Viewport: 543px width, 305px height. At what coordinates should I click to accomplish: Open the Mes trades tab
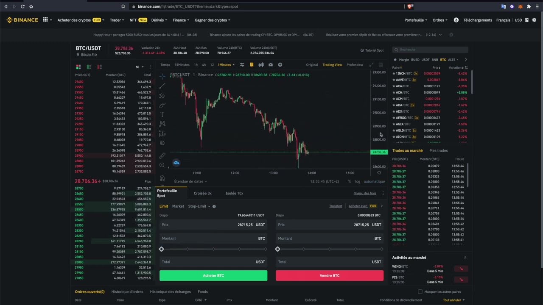pos(439,150)
